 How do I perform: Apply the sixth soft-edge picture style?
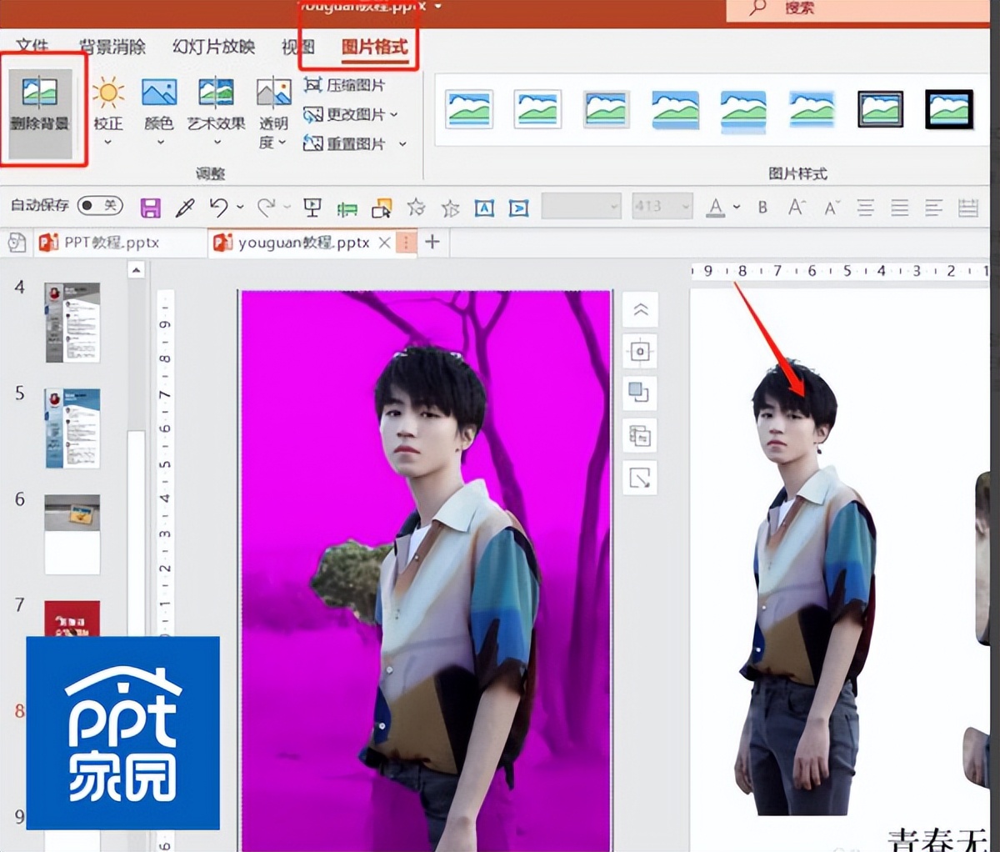click(812, 109)
